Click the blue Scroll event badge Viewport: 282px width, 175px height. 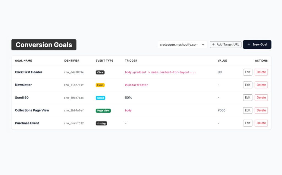[101, 98]
